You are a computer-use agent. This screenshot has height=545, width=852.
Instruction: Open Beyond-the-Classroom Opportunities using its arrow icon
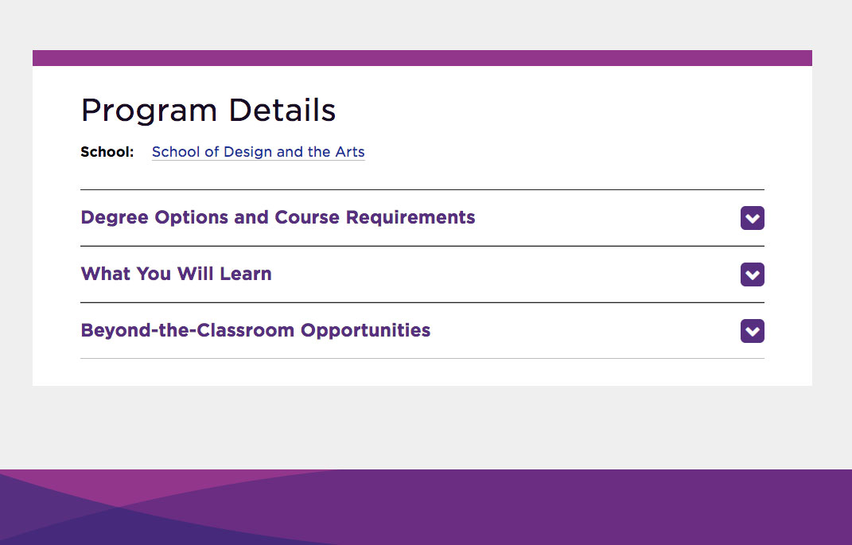pos(752,331)
